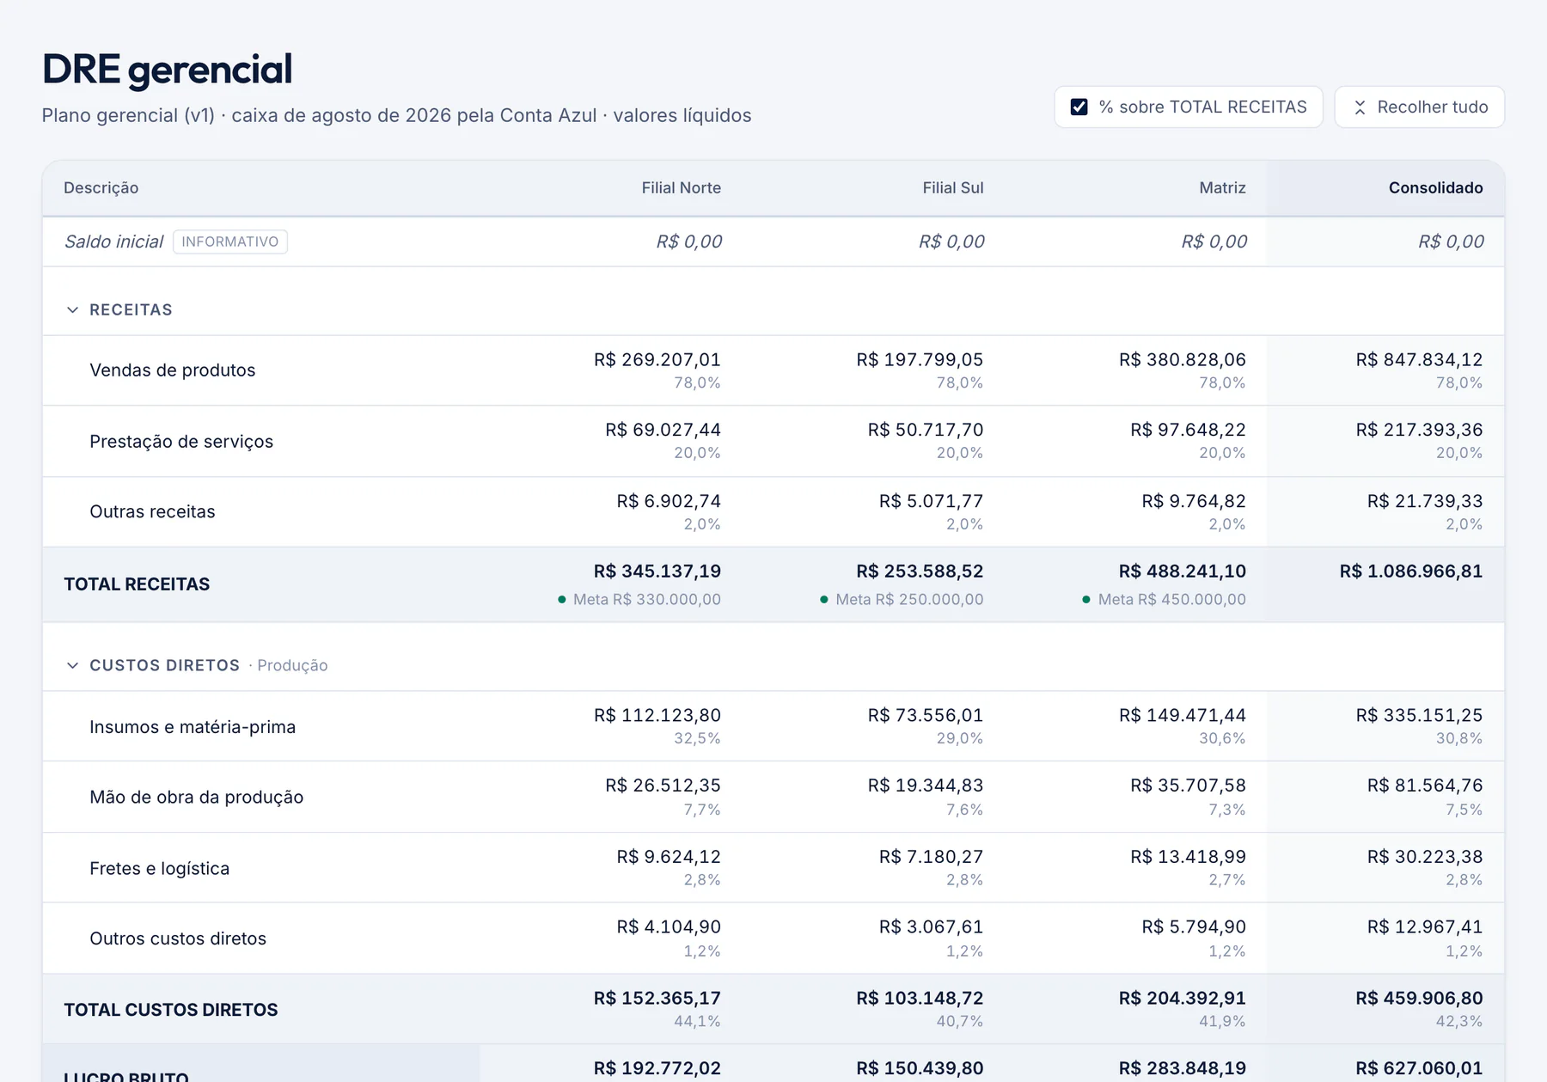Click the green Meta dot for Filial Sul
This screenshot has width=1547, height=1082.
coord(823,600)
